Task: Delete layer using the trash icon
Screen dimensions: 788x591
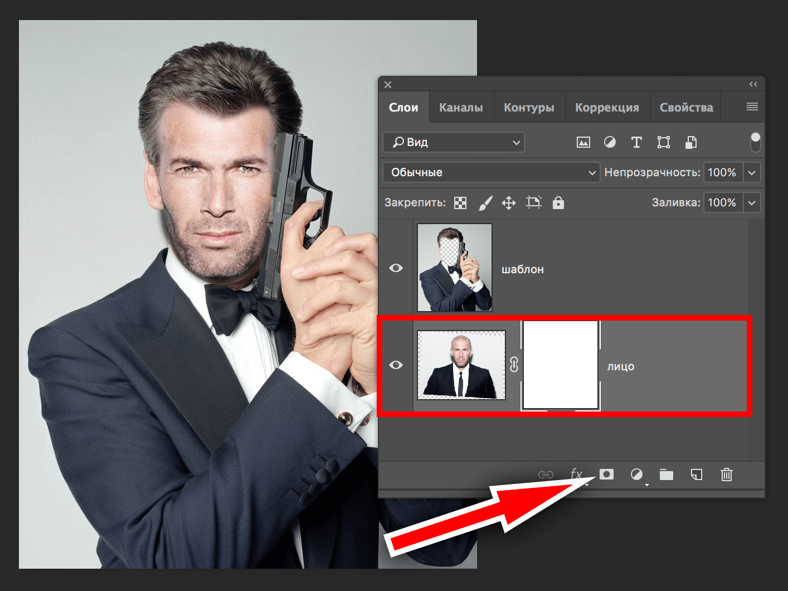Action: click(x=726, y=474)
